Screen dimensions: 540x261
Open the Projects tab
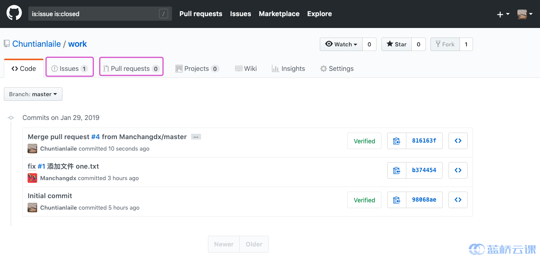[197, 69]
